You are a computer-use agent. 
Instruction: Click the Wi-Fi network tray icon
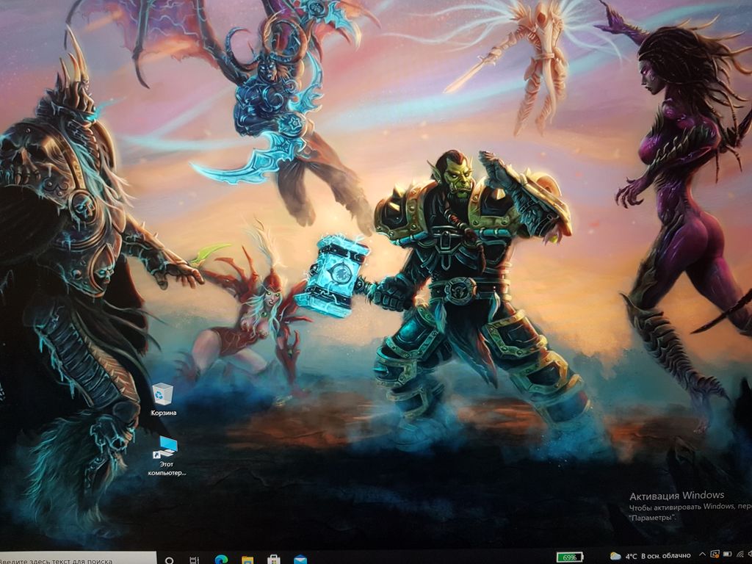pyautogui.click(x=739, y=555)
